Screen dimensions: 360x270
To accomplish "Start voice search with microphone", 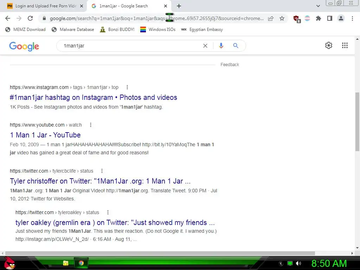I will point(221,46).
